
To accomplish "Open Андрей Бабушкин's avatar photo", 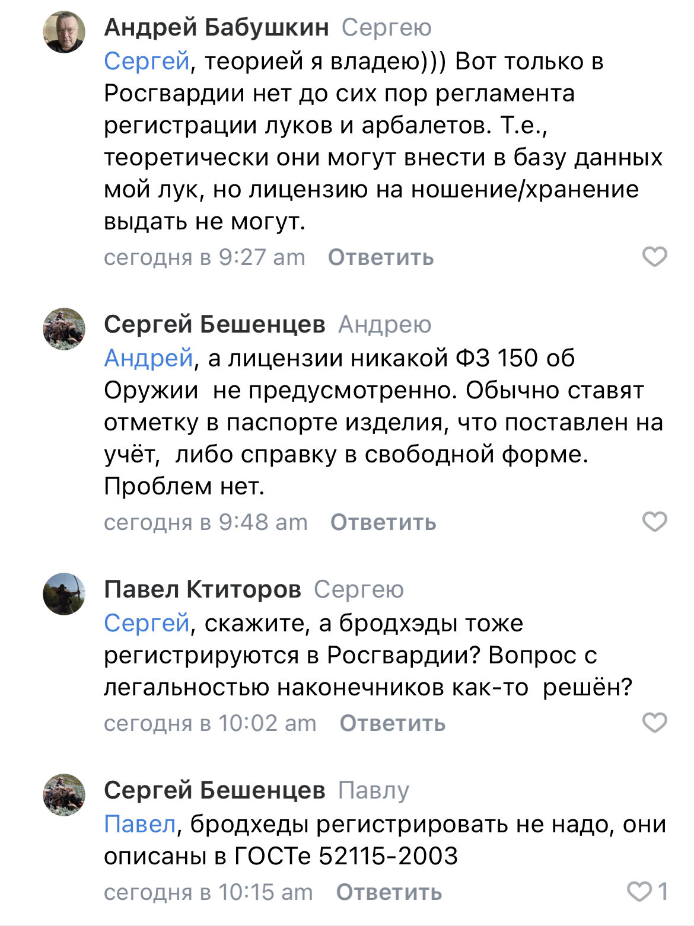I will (x=64, y=32).
